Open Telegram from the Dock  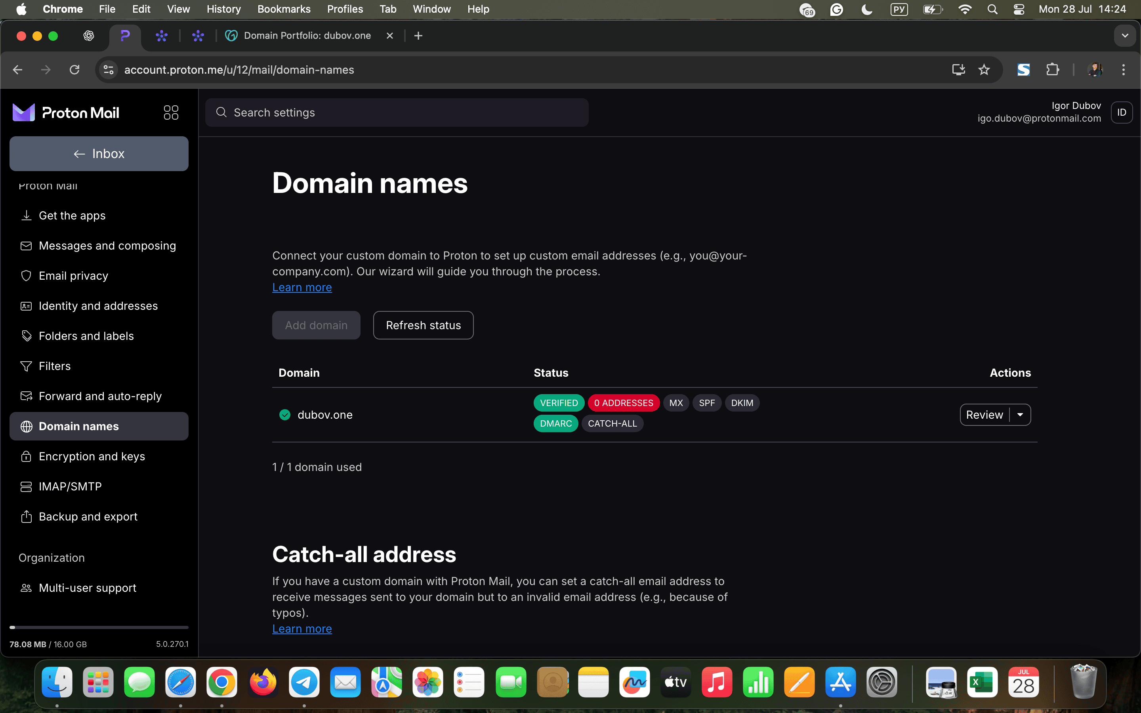pyautogui.click(x=304, y=682)
